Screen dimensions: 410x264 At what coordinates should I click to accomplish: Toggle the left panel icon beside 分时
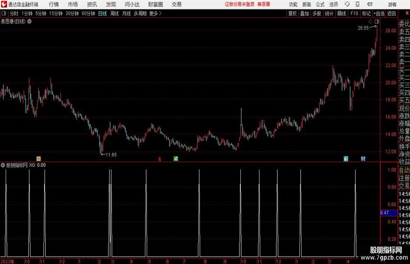tap(4, 13)
